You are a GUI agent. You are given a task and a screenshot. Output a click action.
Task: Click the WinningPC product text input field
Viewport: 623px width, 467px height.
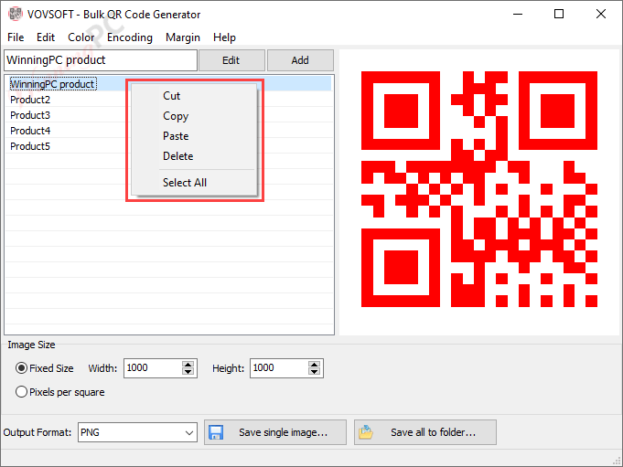[101, 60]
